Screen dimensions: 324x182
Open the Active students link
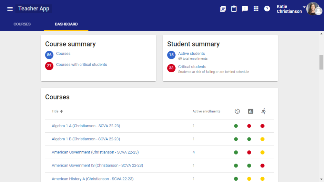pos(191,54)
